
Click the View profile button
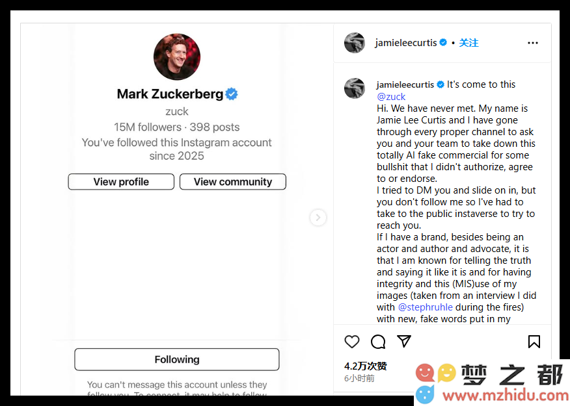tap(121, 181)
